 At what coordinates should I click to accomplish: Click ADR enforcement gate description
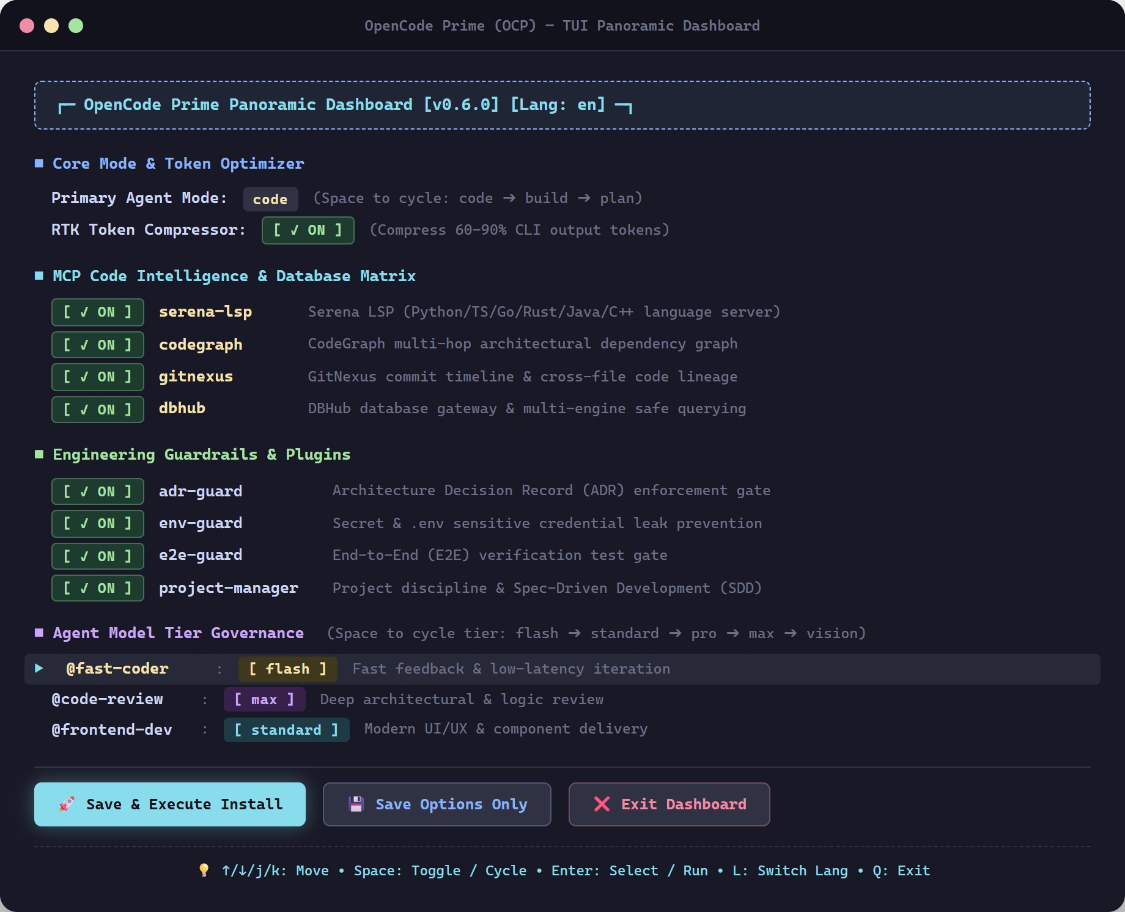coord(551,490)
